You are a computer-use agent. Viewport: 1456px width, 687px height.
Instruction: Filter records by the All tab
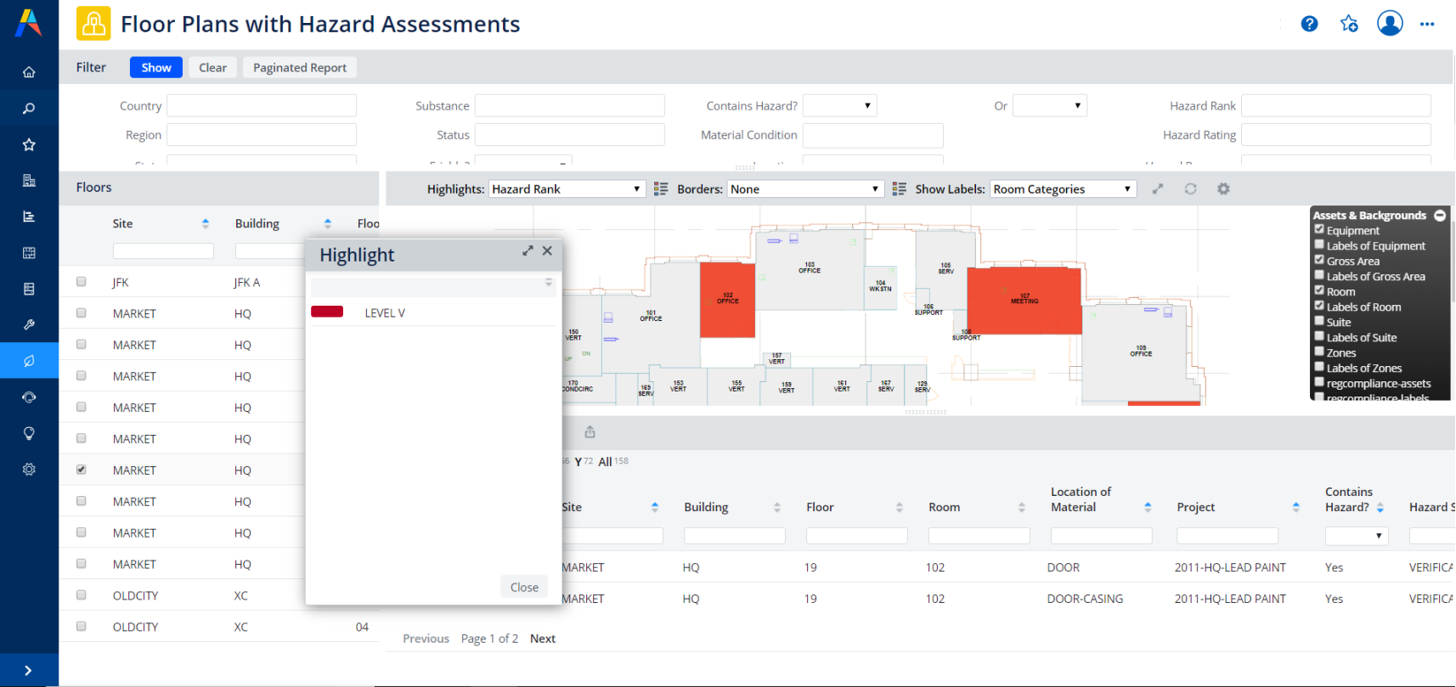605,462
